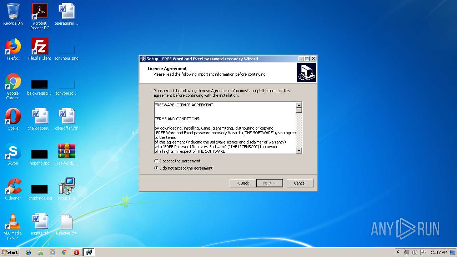
Task: Show hidden system tray icons
Action: point(398,252)
